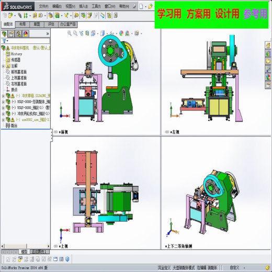
Task: Open the ConfigurationManager tab
Action: point(18,34)
